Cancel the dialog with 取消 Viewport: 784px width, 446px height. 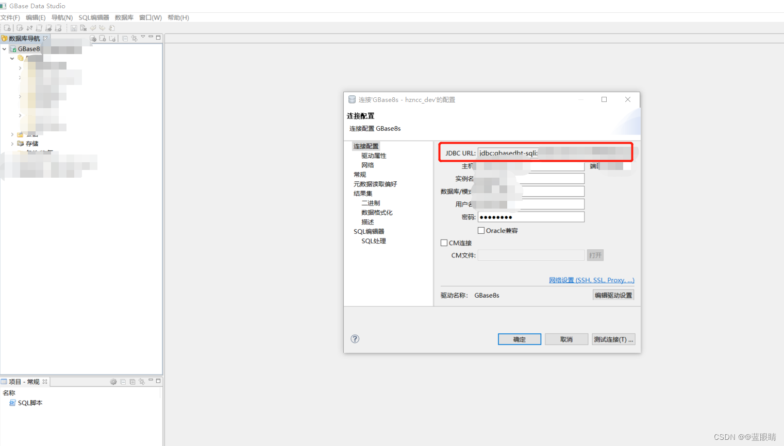pos(566,339)
